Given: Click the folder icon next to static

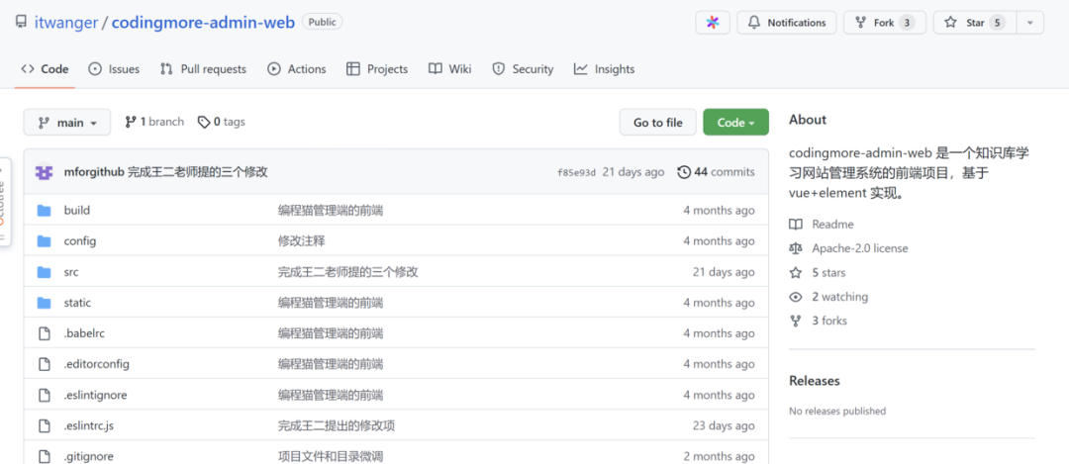Looking at the screenshot, I should [45, 303].
